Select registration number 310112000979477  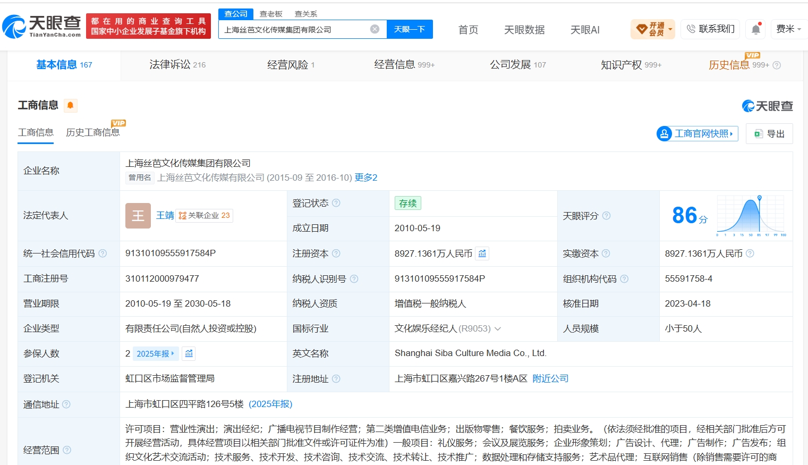(162, 278)
